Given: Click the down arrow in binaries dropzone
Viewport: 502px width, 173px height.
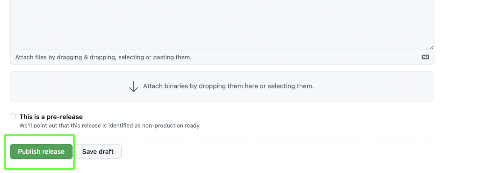Looking at the screenshot, I should pos(133,86).
